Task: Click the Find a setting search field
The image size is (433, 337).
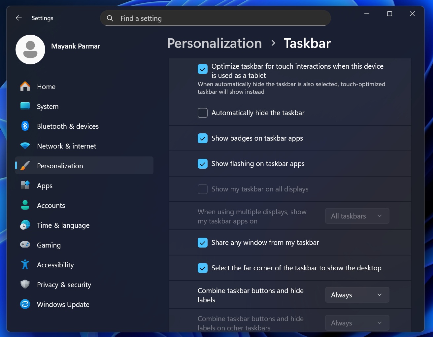Action: pos(215,18)
